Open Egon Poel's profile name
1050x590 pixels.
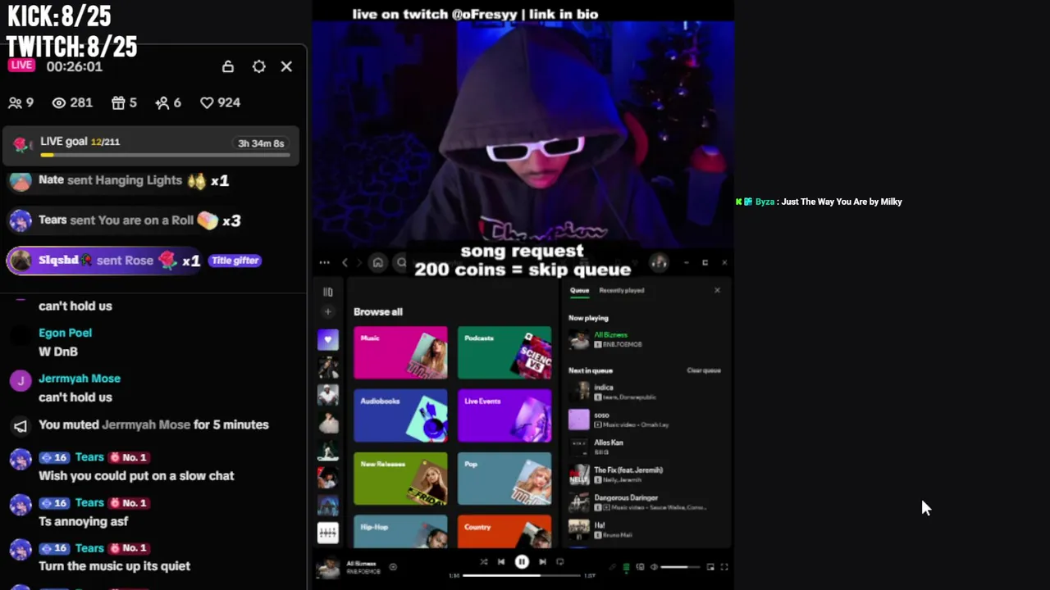point(65,333)
